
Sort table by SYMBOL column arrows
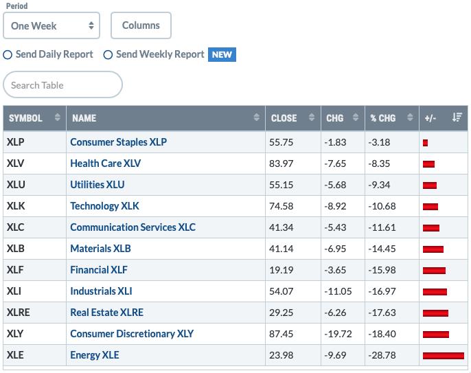point(58,117)
